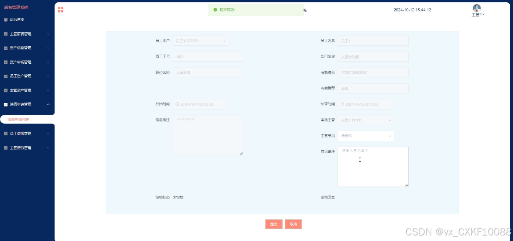
Task: Click the orange grid icon in the header
Action: [x=60, y=10]
